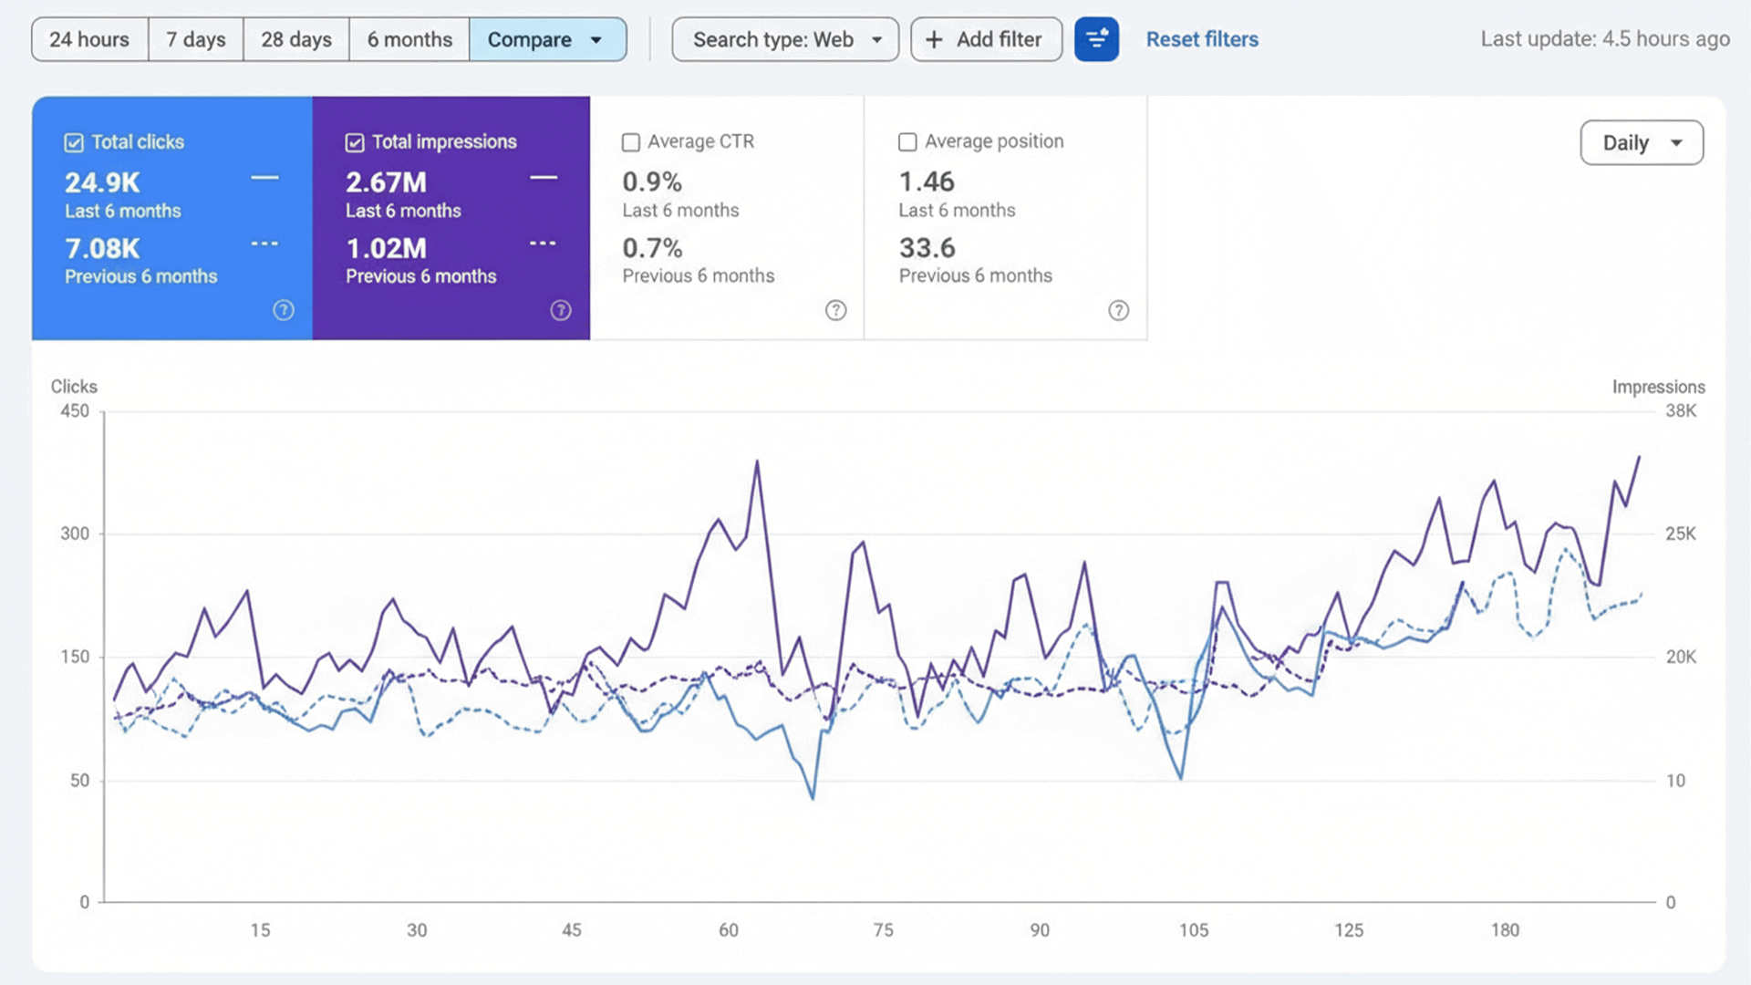Open the Daily granularity dropdown
Screen dimensions: 1751x985
pyautogui.click(x=1642, y=142)
